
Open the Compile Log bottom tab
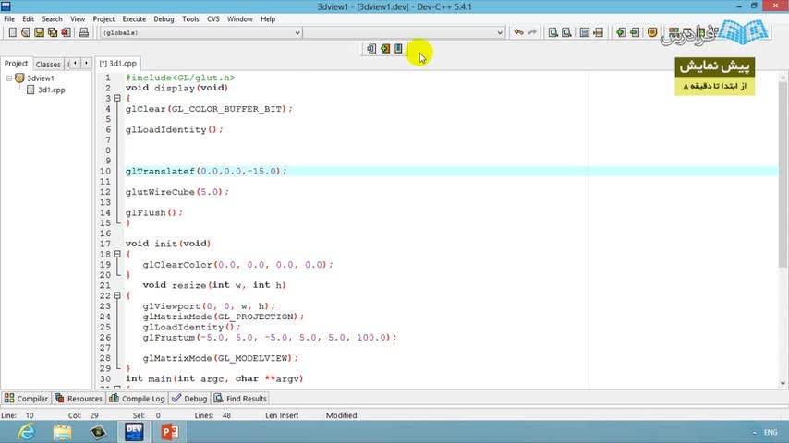coord(137,399)
